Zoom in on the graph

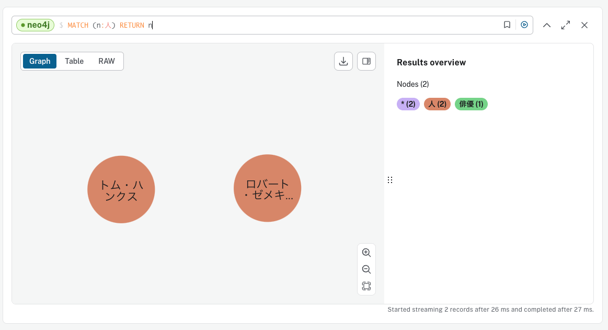[366, 253]
